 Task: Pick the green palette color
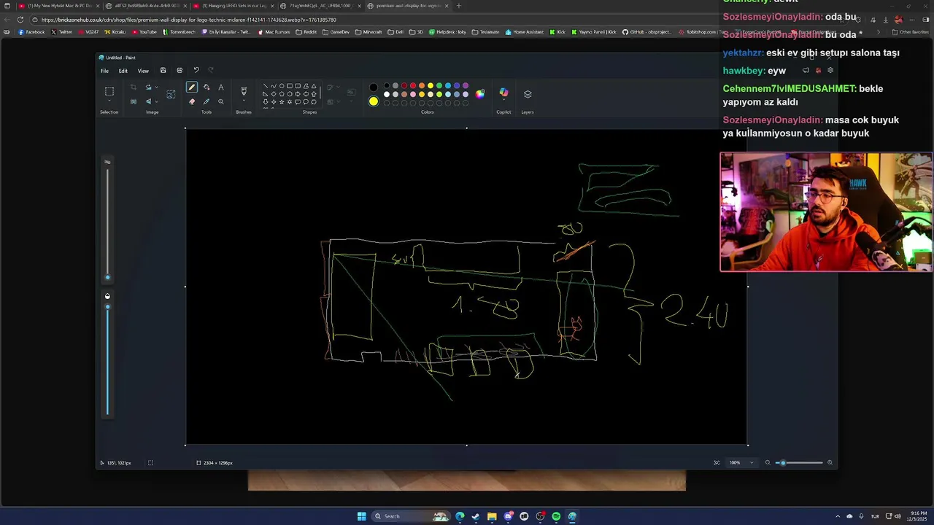(439, 86)
